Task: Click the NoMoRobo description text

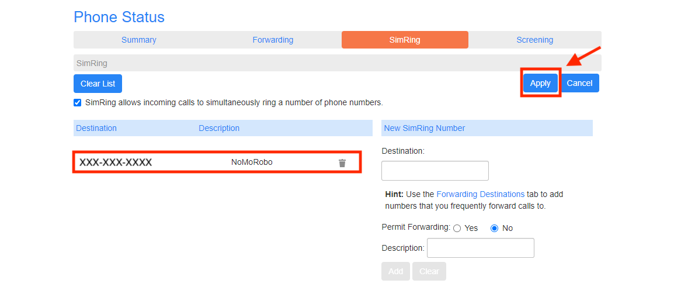Action: pyautogui.click(x=252, y=163)
